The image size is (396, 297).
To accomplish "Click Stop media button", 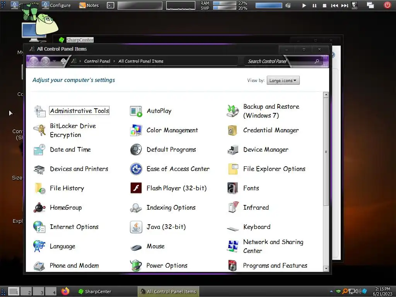I will point(324,5).
